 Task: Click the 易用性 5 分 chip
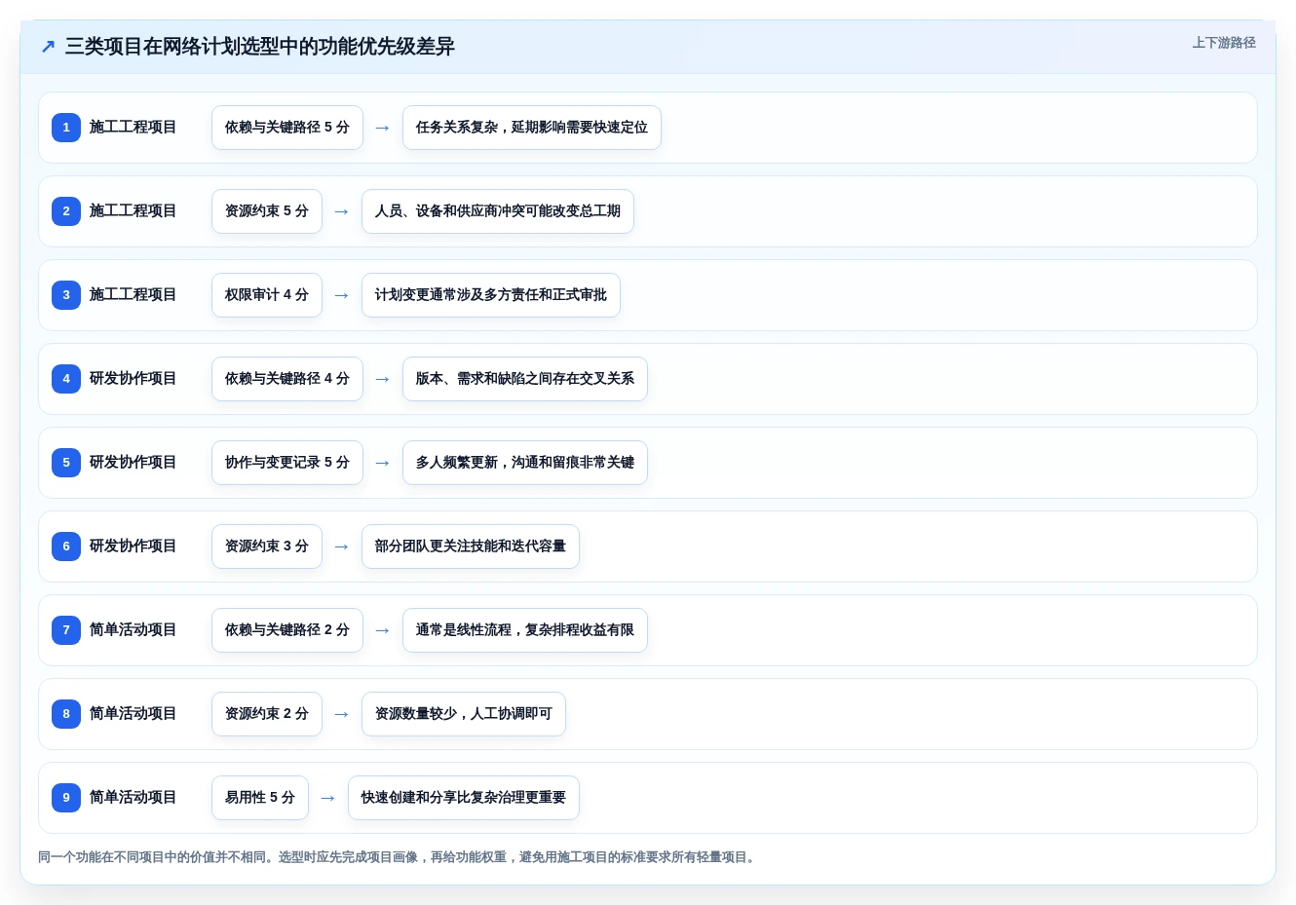pos(260,798)
